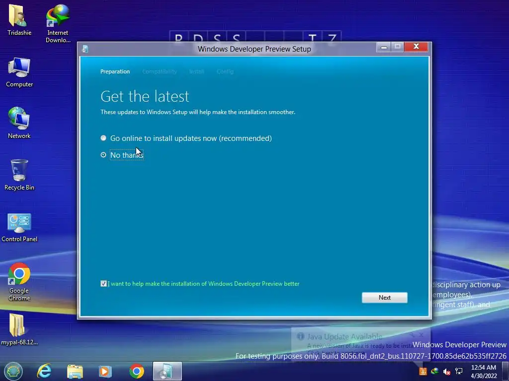The width and height of the screenshot is (509, 381).
Task: Click the Show desktop button at taskbar end
Action: click(x=506, y=371)
